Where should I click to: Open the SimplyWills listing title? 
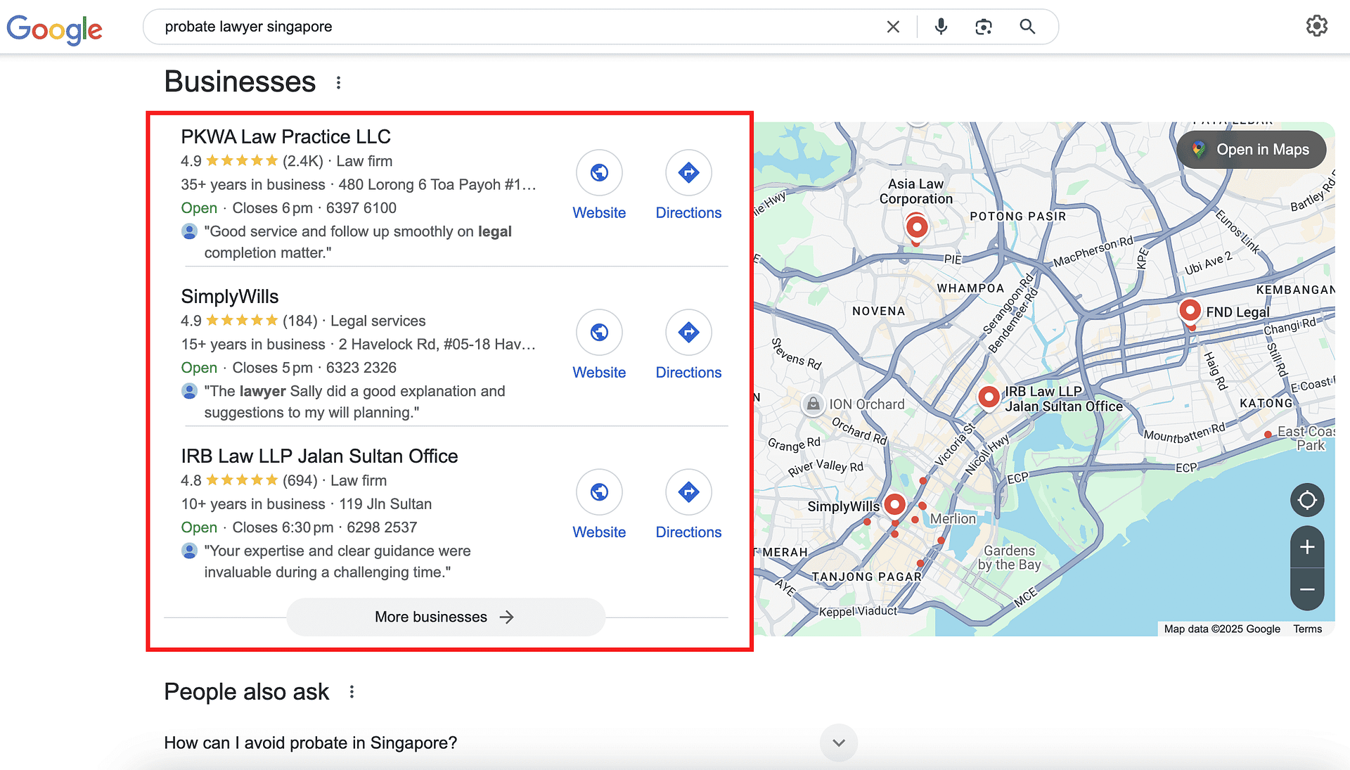pos(229,297)
